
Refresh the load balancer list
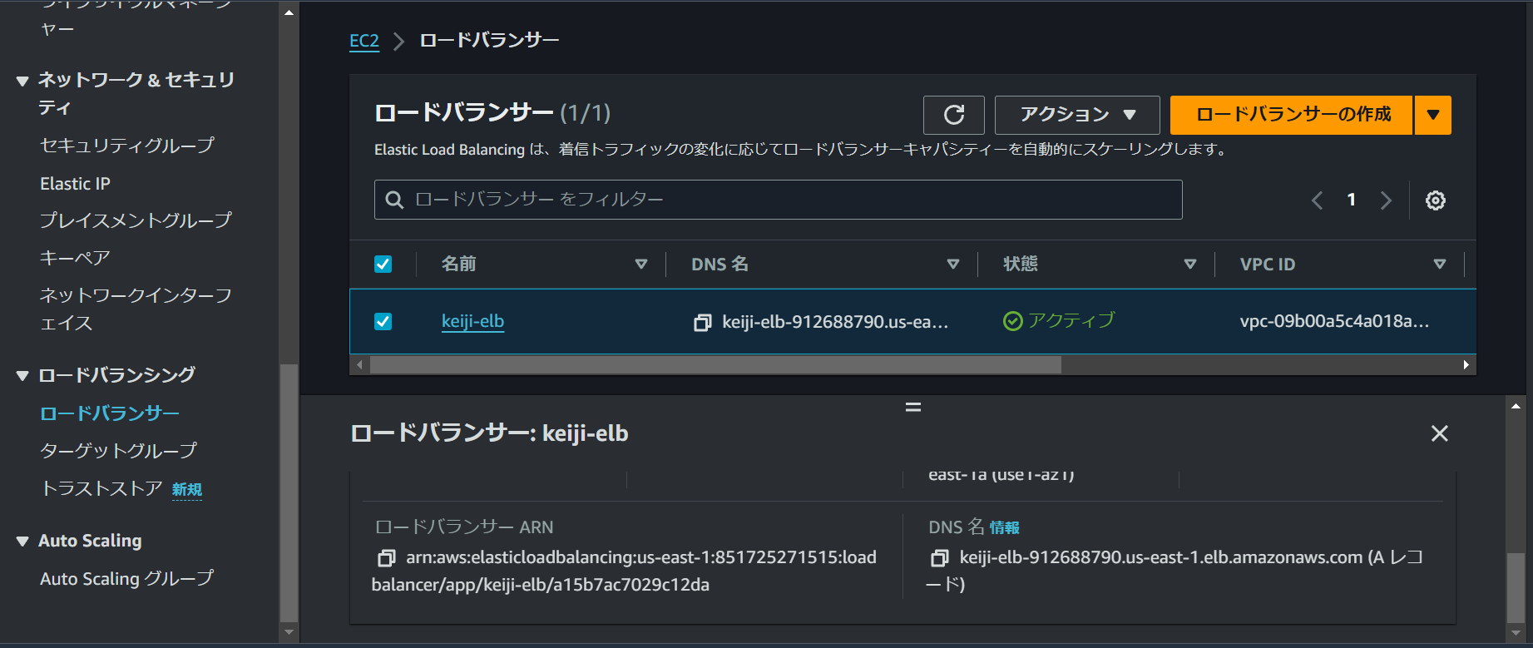pyautogui.click(x=953, y=115)
